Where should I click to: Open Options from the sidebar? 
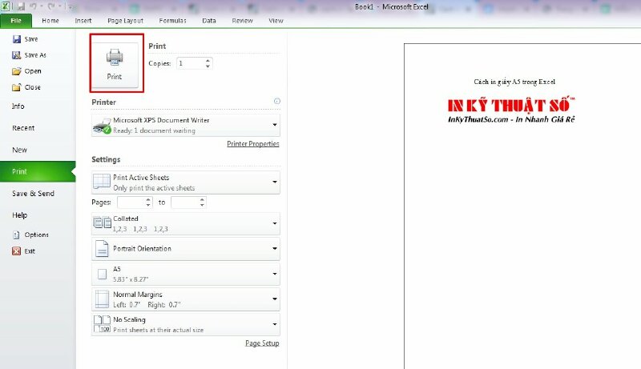click(30, 235)
